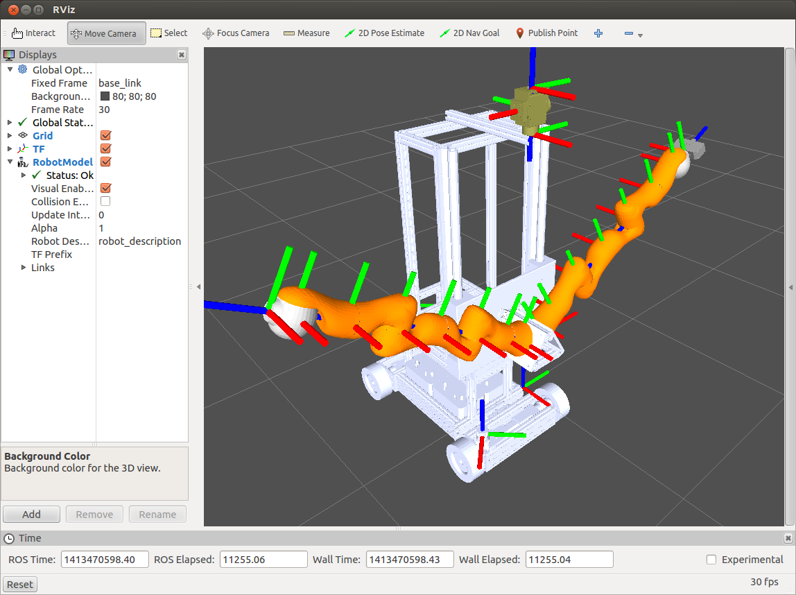This screenshot has width=796, height=595.
Task: Select the 2D Pose Estimate tool
Action: pyautogui.click(x=385, y=33)
